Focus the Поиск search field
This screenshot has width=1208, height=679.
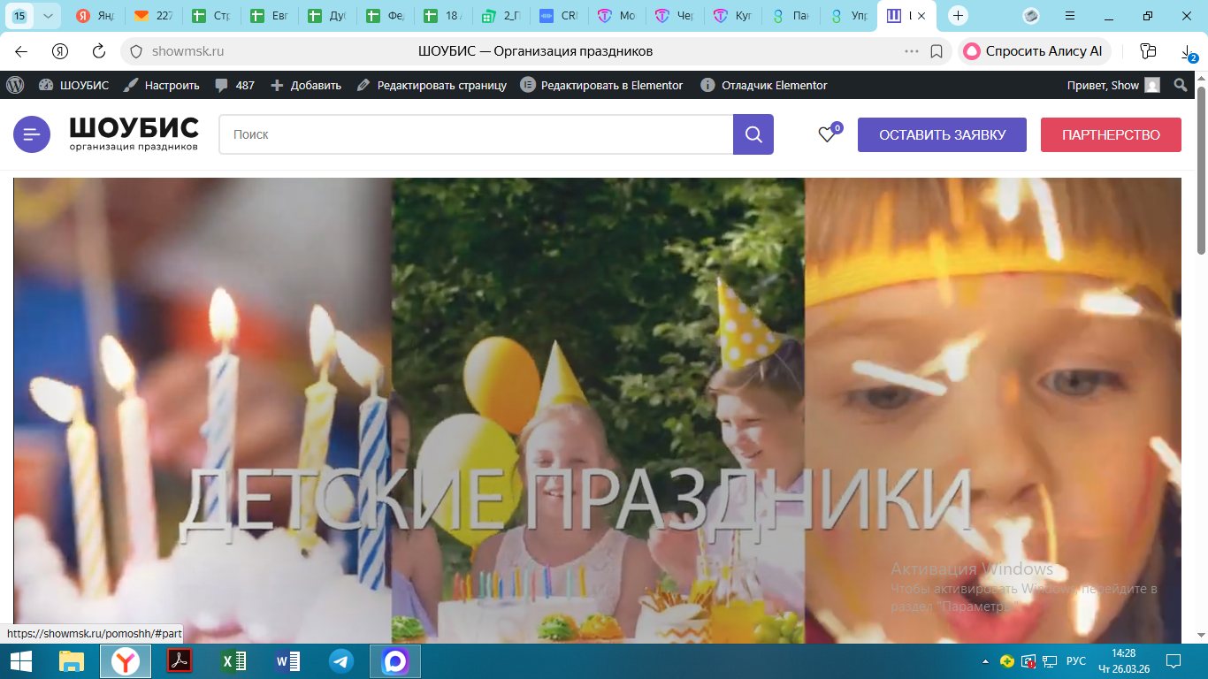[x=476, y=134]
